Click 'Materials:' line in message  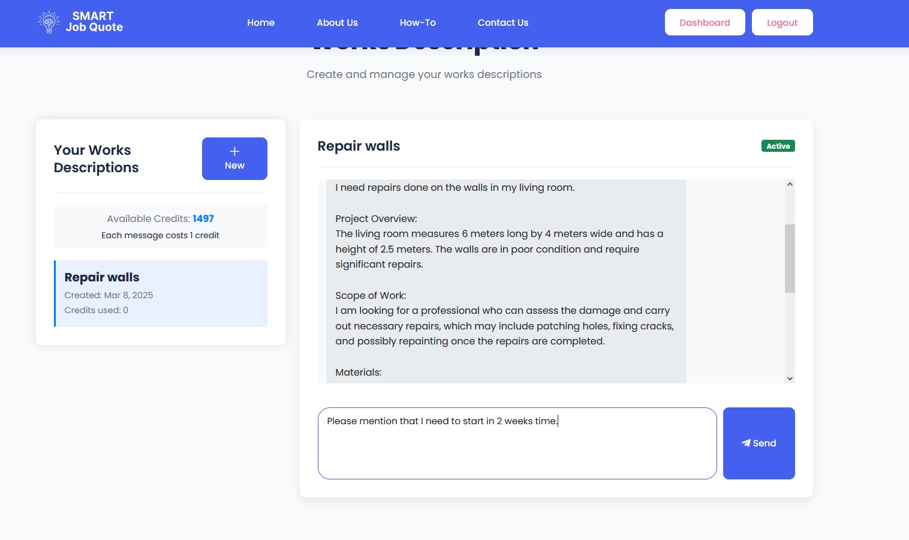(x=359, y=373)
